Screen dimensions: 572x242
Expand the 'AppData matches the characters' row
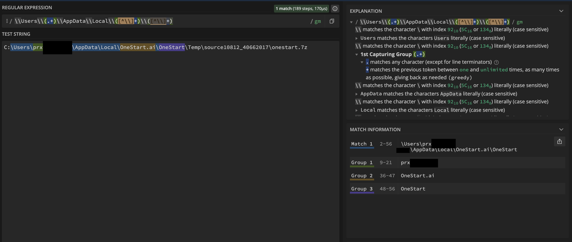tap(356, 94)
